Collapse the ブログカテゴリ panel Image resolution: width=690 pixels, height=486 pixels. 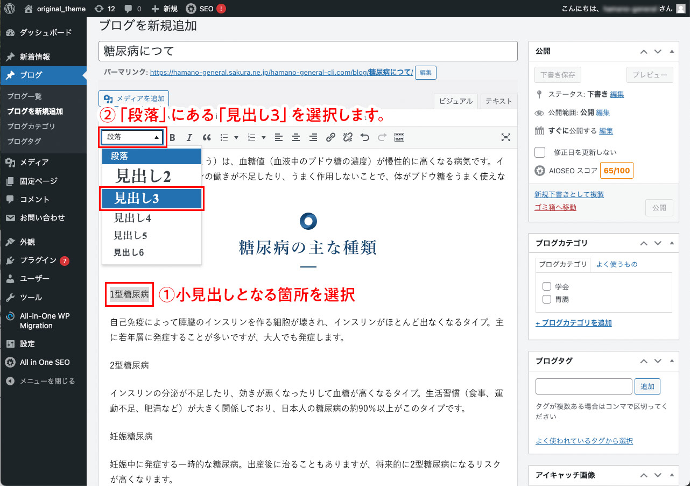pos(671,243)
